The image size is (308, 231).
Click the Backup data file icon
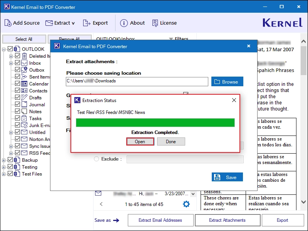(17, 160)
